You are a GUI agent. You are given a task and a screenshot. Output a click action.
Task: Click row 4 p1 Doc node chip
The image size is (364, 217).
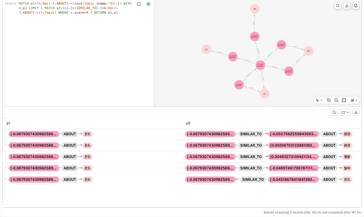(34, 168)
